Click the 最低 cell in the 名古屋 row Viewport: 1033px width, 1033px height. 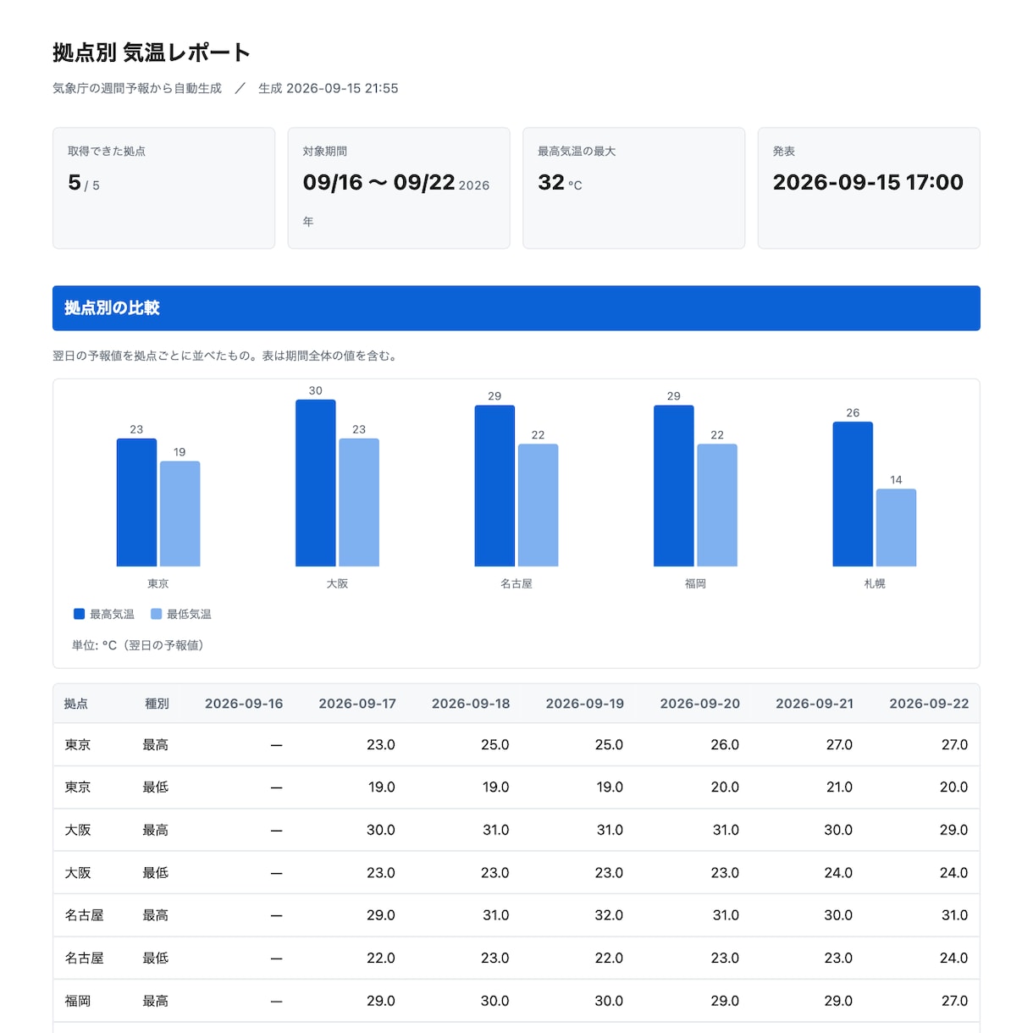[156, 958]
